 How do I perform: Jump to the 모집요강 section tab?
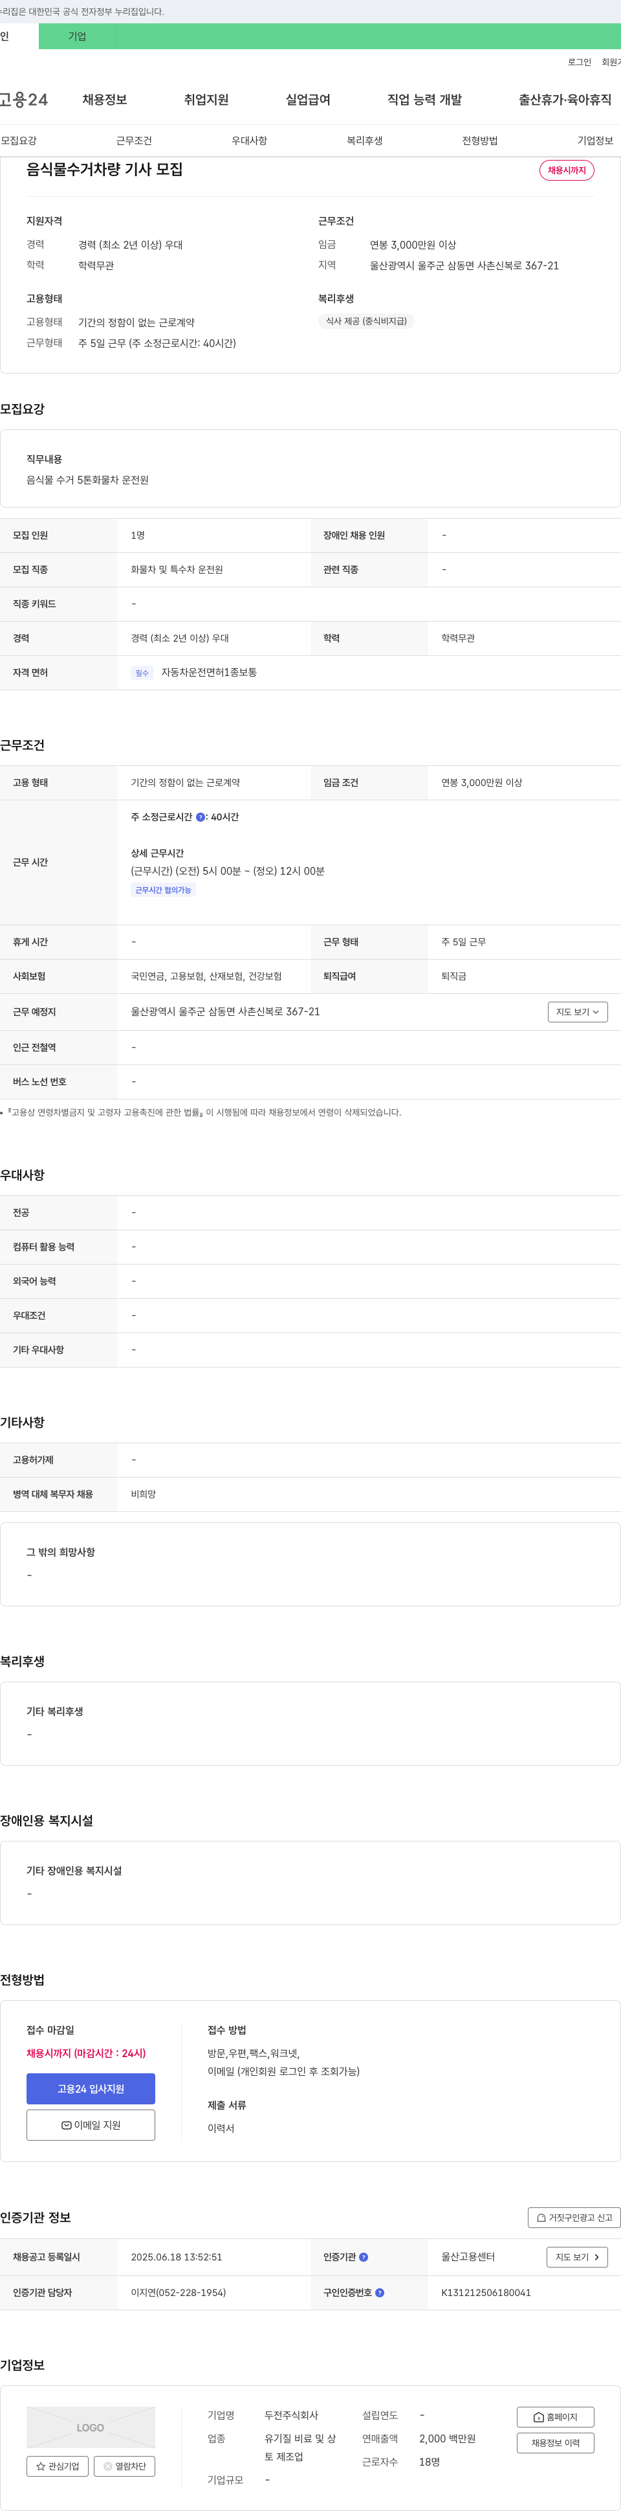coord(19,141)
